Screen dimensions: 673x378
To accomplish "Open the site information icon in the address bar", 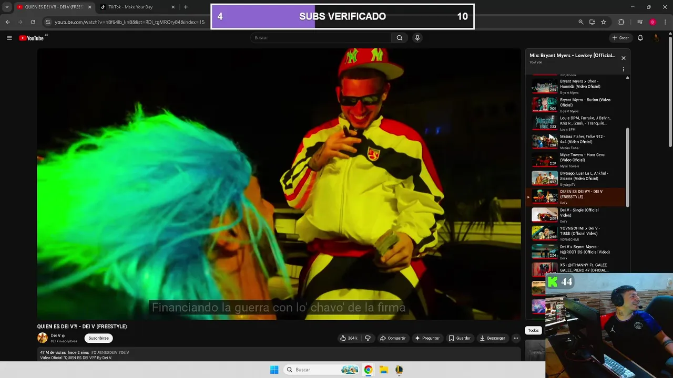I will 48,22.
